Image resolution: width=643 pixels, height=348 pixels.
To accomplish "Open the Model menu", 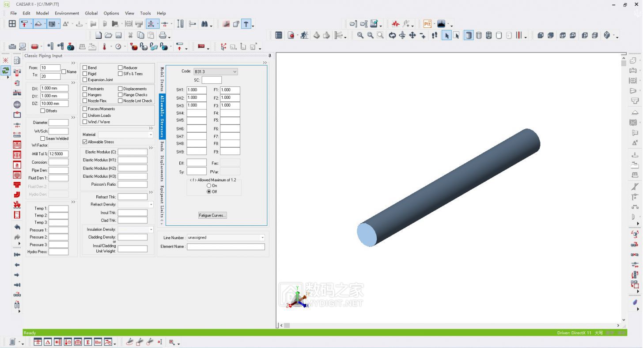I will pyautogui.click(x=42, y=13).
